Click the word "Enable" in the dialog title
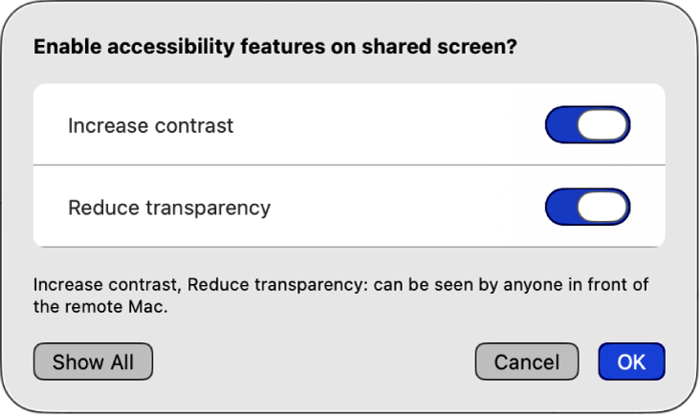This screenshot has height=417, width=700. point(63,47)
